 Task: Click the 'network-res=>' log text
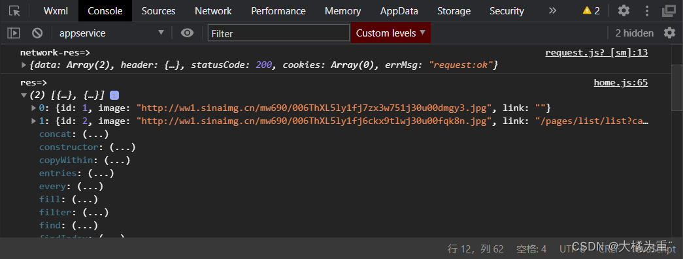pyautogui.click(x=55, y=53)
